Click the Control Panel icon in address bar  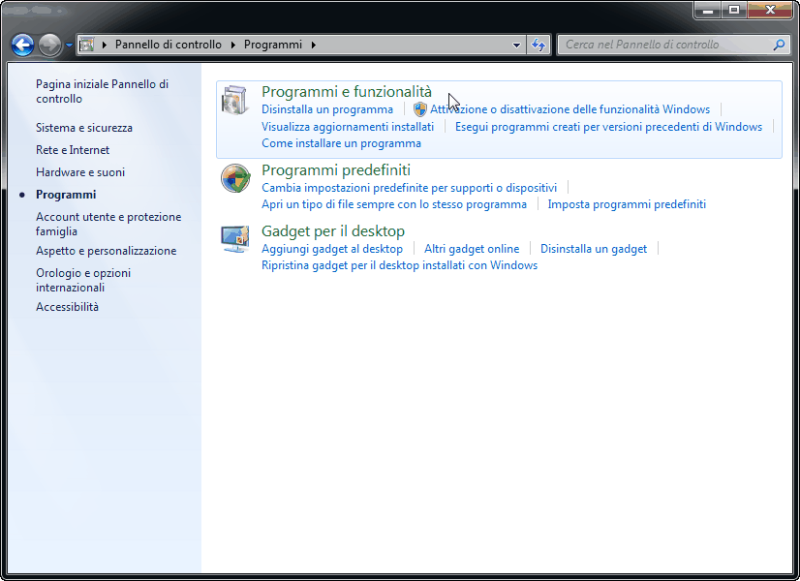[87, 45]
